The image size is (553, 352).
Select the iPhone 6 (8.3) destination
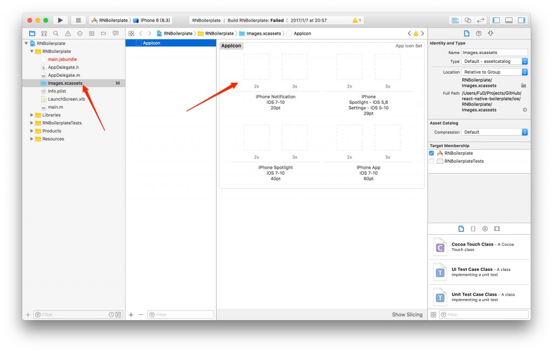[152, 20]
